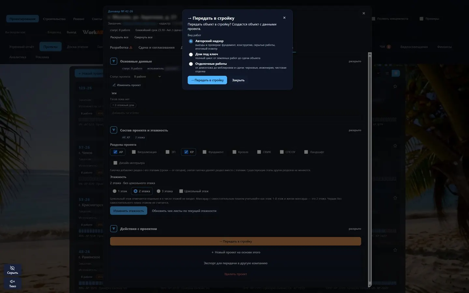Tick the Фундамент checkbox
Image resolution: width=469 pixels, height=293 pixels.
pos(205,152)
